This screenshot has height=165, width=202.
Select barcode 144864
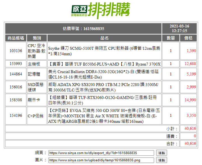(16, 74)
